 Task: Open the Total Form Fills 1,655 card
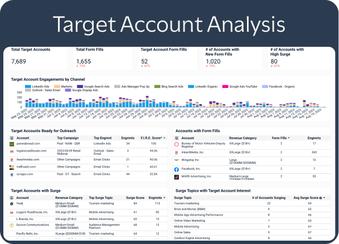tap(103, 58)
